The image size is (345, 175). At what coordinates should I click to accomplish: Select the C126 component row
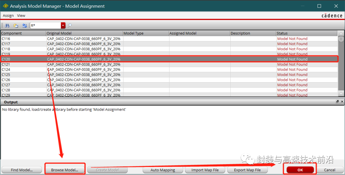pos(169,80)
